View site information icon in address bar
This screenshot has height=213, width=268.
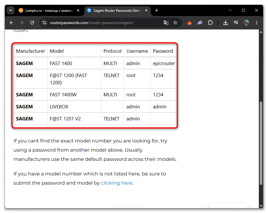pos(44,23)
